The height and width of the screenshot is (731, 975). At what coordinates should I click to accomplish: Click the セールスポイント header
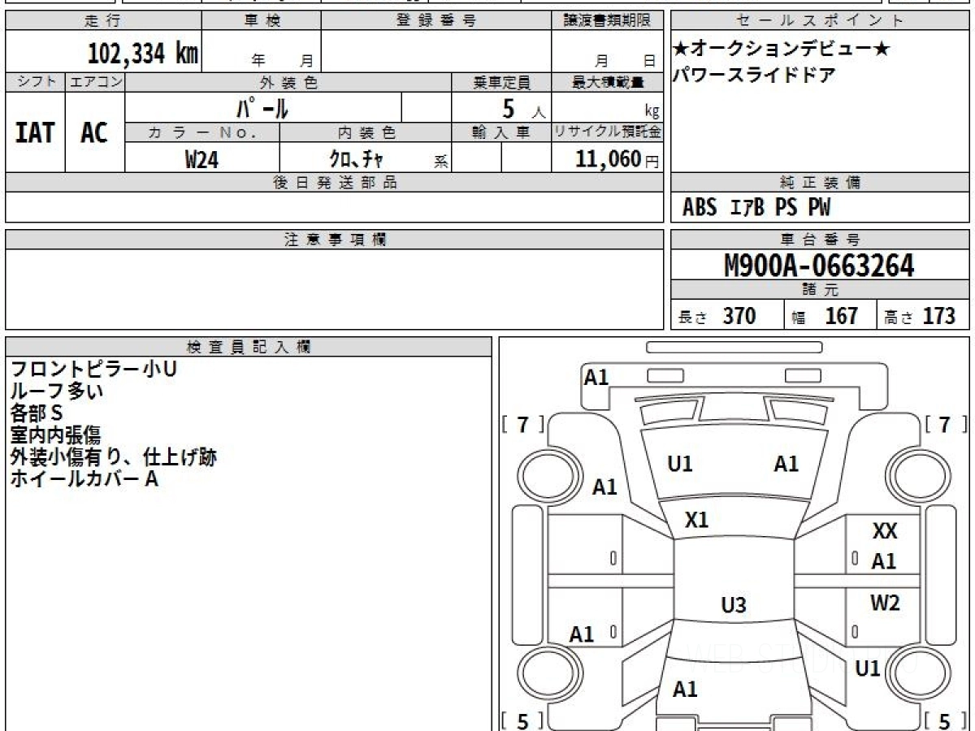[x=820, y=21]
